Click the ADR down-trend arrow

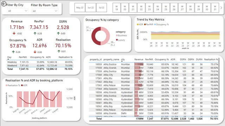click(x=35, y=52)
